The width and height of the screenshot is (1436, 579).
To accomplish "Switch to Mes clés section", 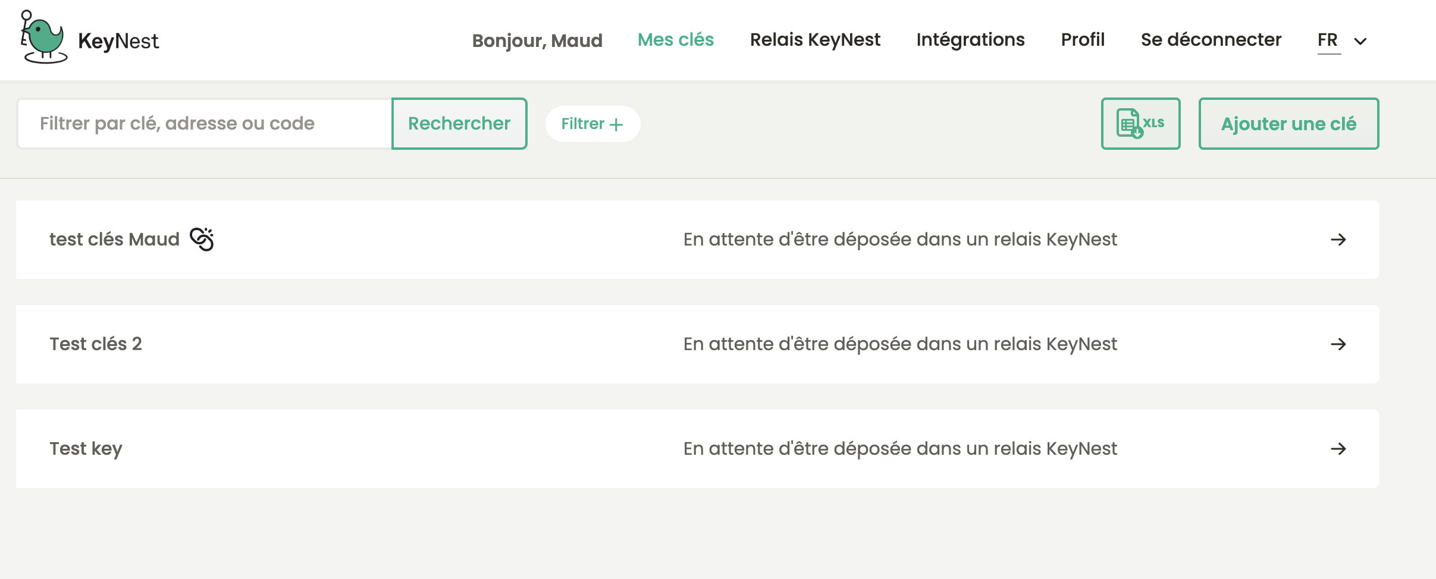I will (675, 39).
